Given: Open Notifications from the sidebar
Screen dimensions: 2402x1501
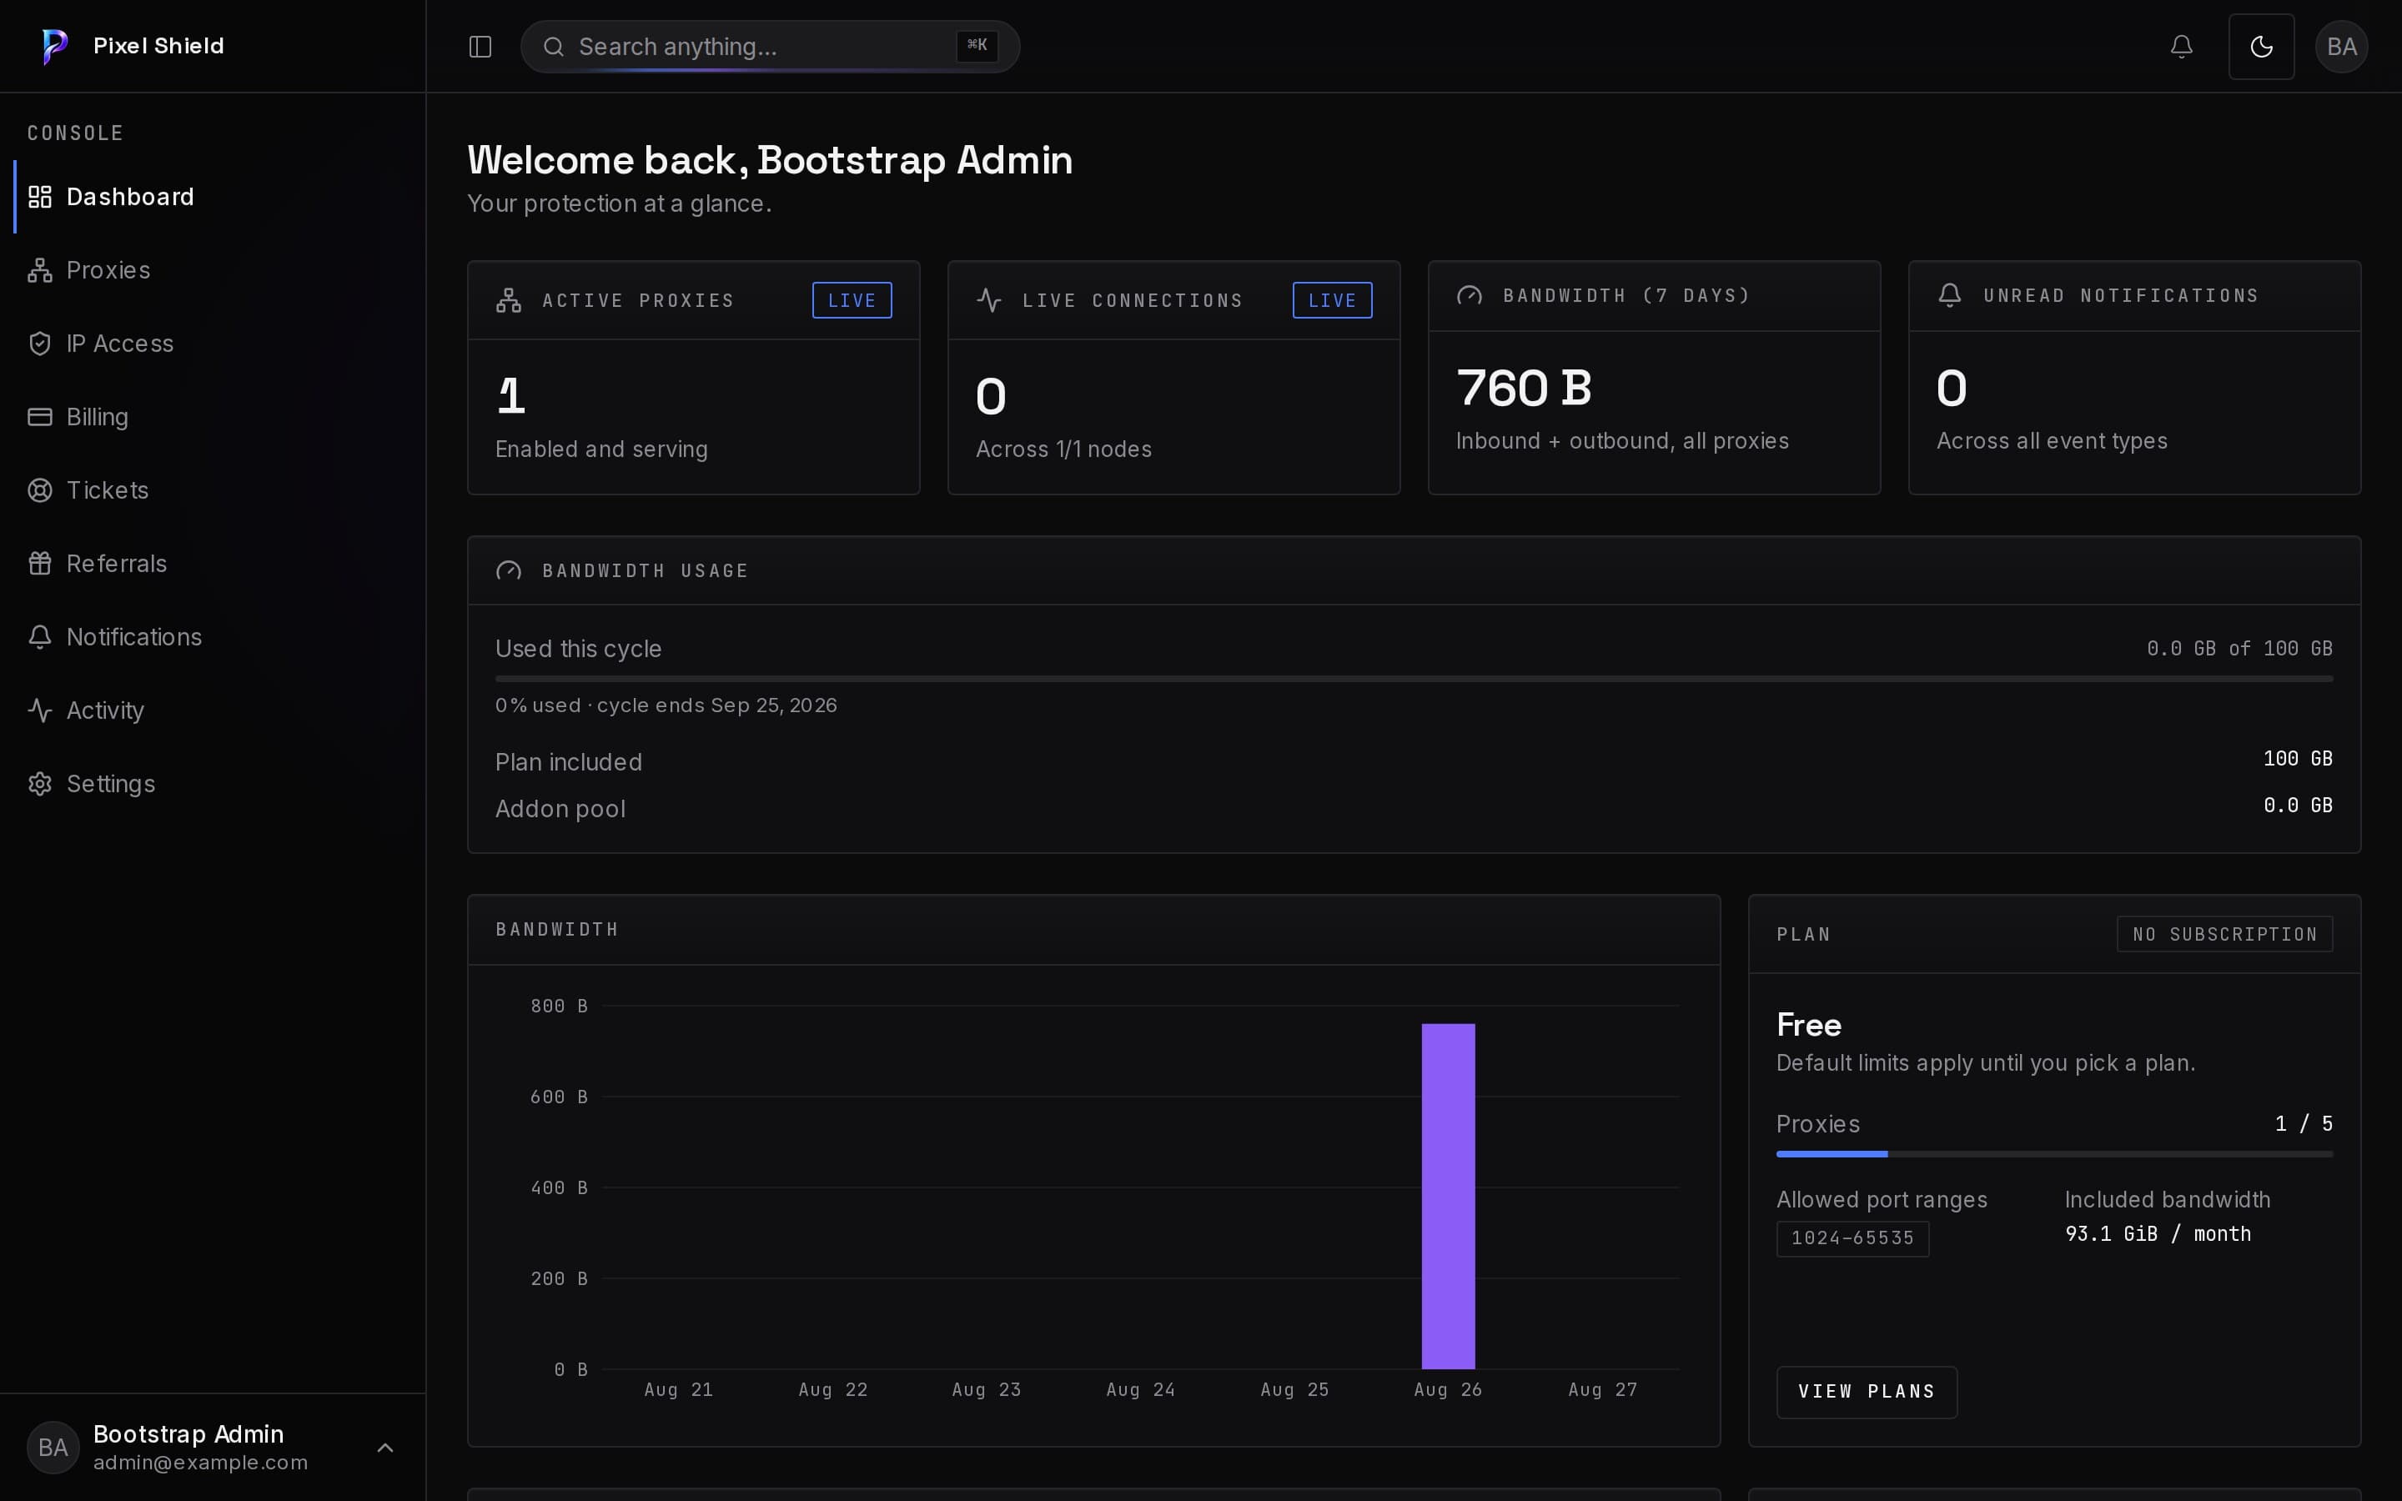Looking at the screenshot, I should pos(213,637).
